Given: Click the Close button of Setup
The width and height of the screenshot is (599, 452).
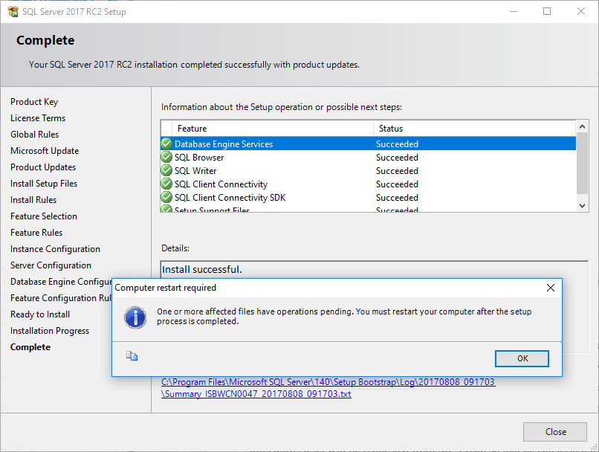Looking at the screenshot, I should pos(555,432).
